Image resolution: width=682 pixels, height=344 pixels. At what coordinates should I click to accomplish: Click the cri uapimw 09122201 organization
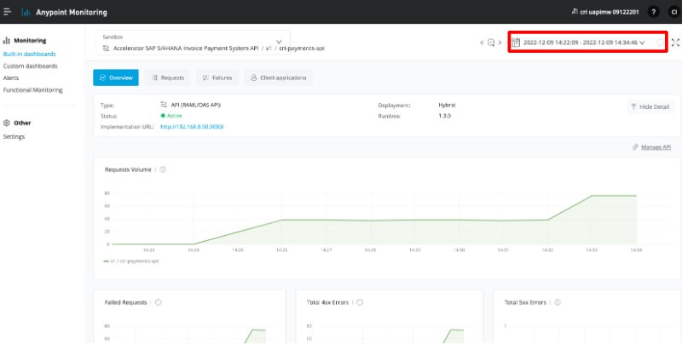click(x=605, y=12)
